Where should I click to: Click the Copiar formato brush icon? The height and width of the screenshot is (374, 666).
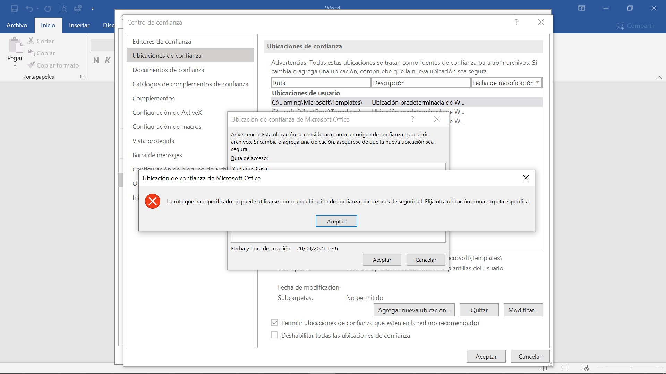pyautogui.click(x=31, y=65)
